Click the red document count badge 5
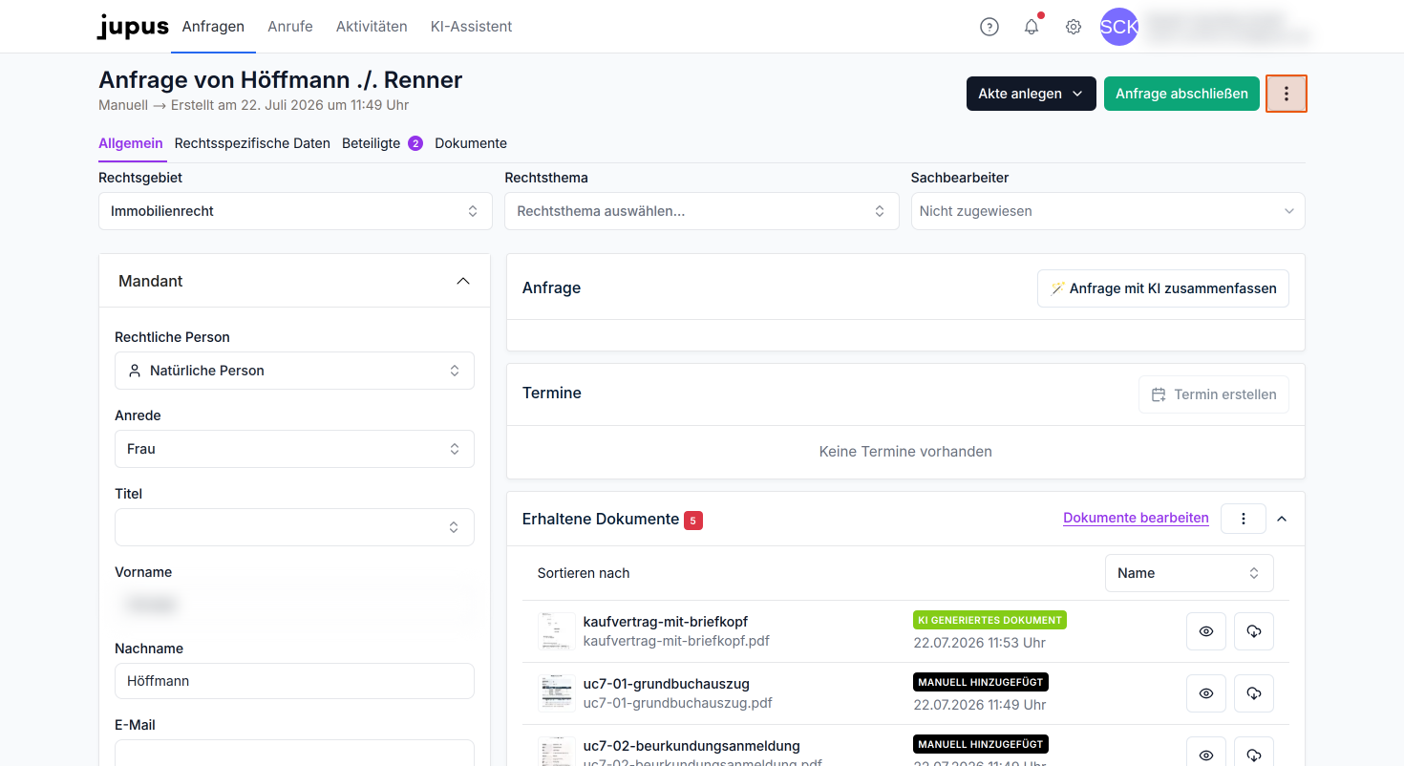This screenshot has height=766, width=1404. (x=693, y=521)
